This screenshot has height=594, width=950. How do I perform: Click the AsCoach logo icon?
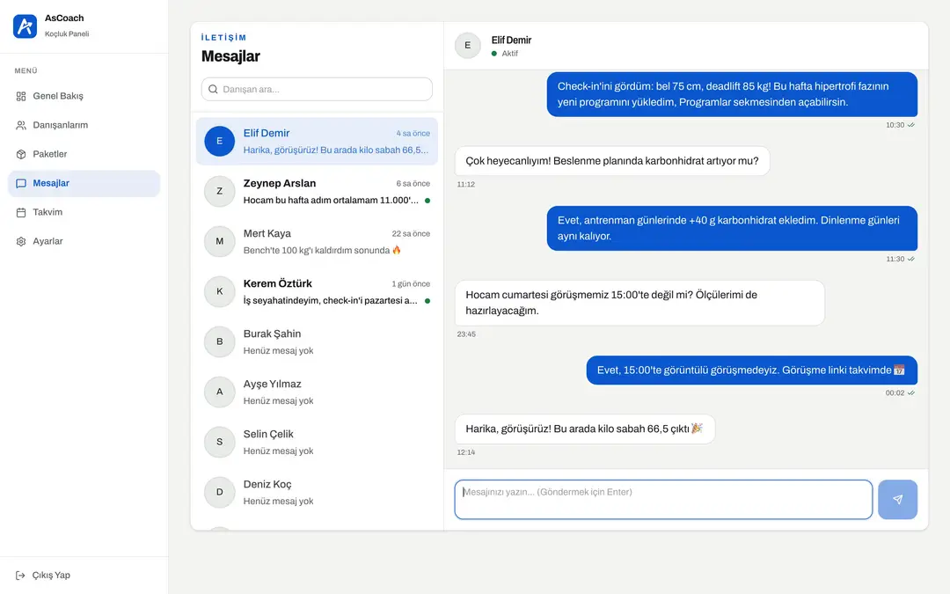pos(25,26)
